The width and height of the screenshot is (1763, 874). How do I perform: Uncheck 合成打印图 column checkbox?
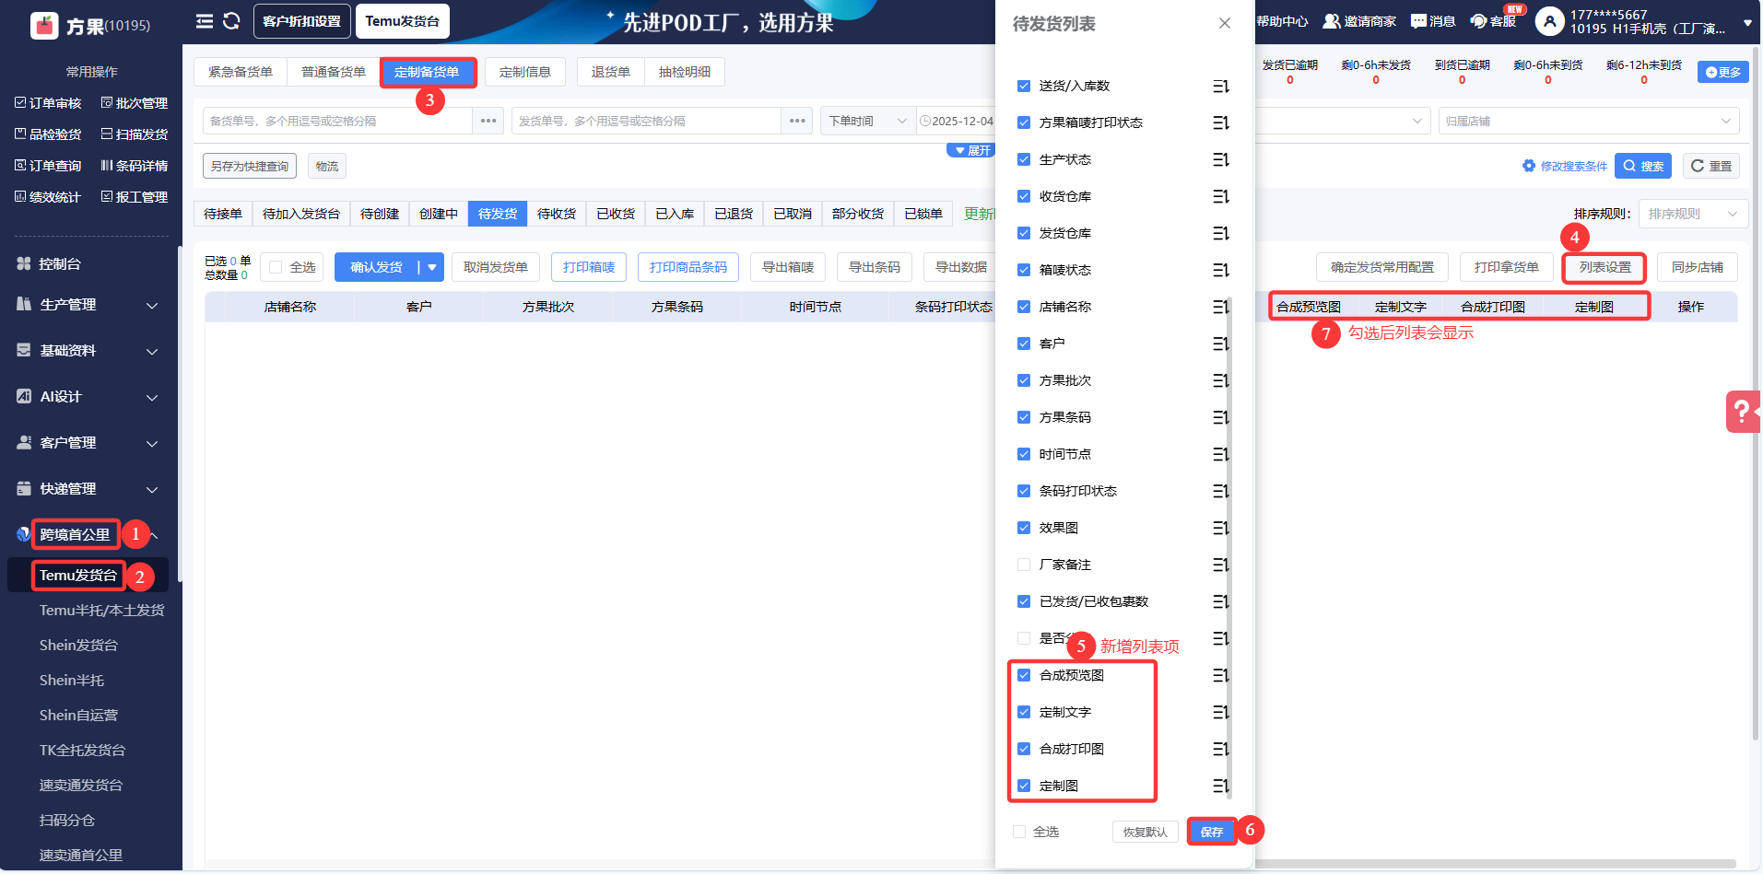click(x=1024, y=749)
